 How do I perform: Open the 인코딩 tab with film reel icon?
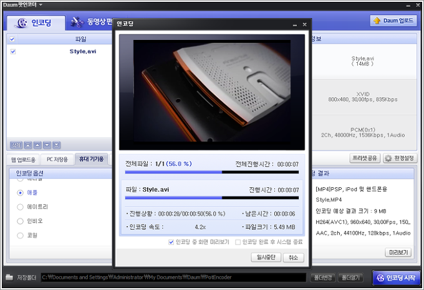[36, 22]
